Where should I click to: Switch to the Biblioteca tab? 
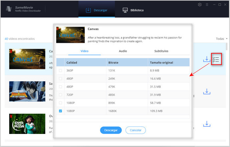pyautogui.click(x=133, y=10)
